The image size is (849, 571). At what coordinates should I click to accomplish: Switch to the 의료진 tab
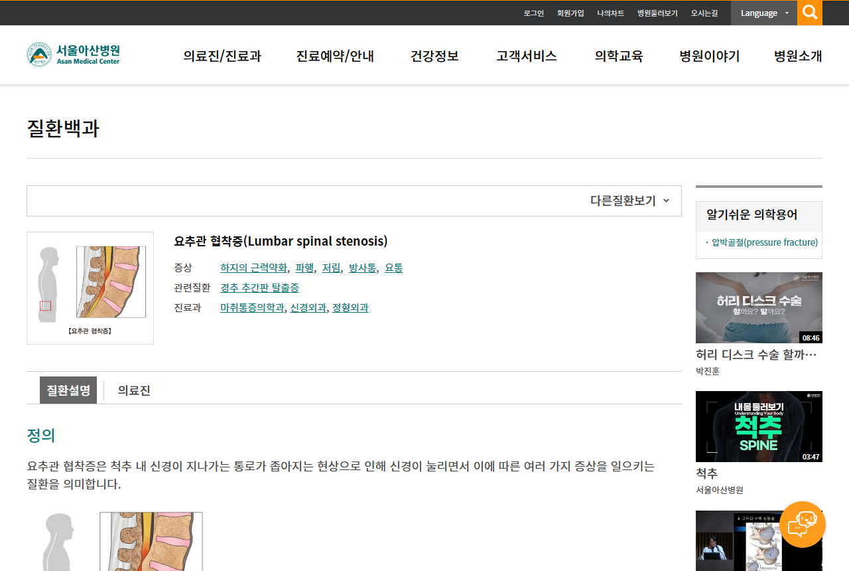point(134,390)
